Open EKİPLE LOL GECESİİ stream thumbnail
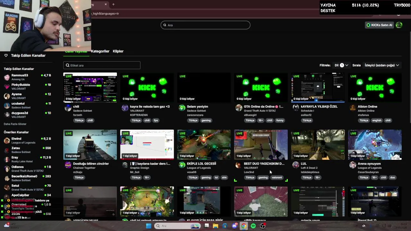 (x=204, y=145)
